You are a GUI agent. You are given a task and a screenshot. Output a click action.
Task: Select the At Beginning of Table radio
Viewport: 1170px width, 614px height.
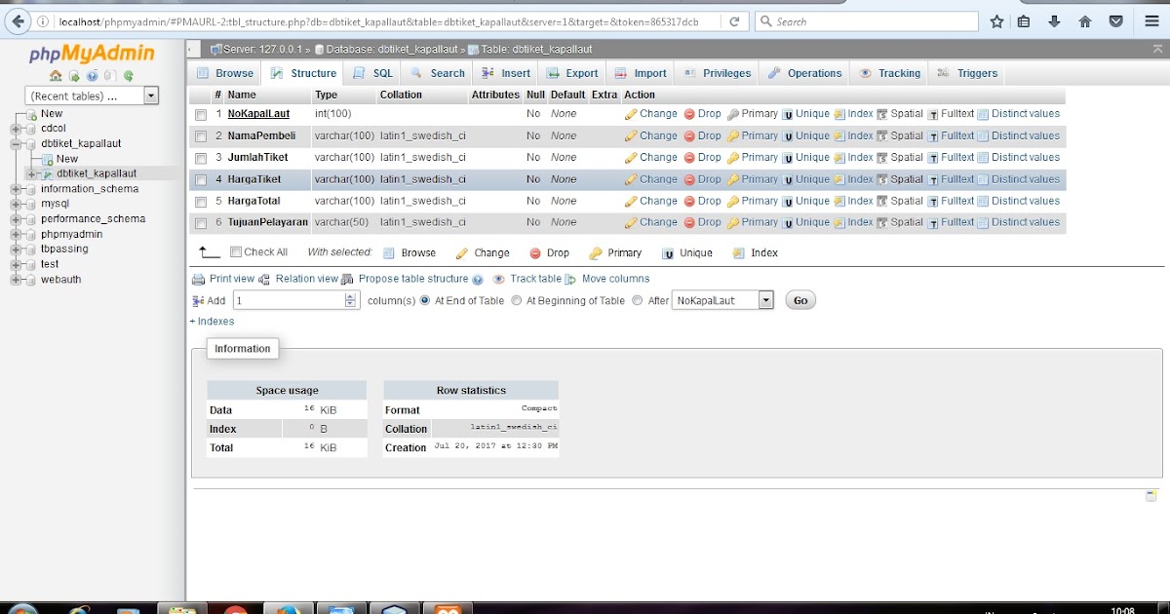(x=517, y=300)
